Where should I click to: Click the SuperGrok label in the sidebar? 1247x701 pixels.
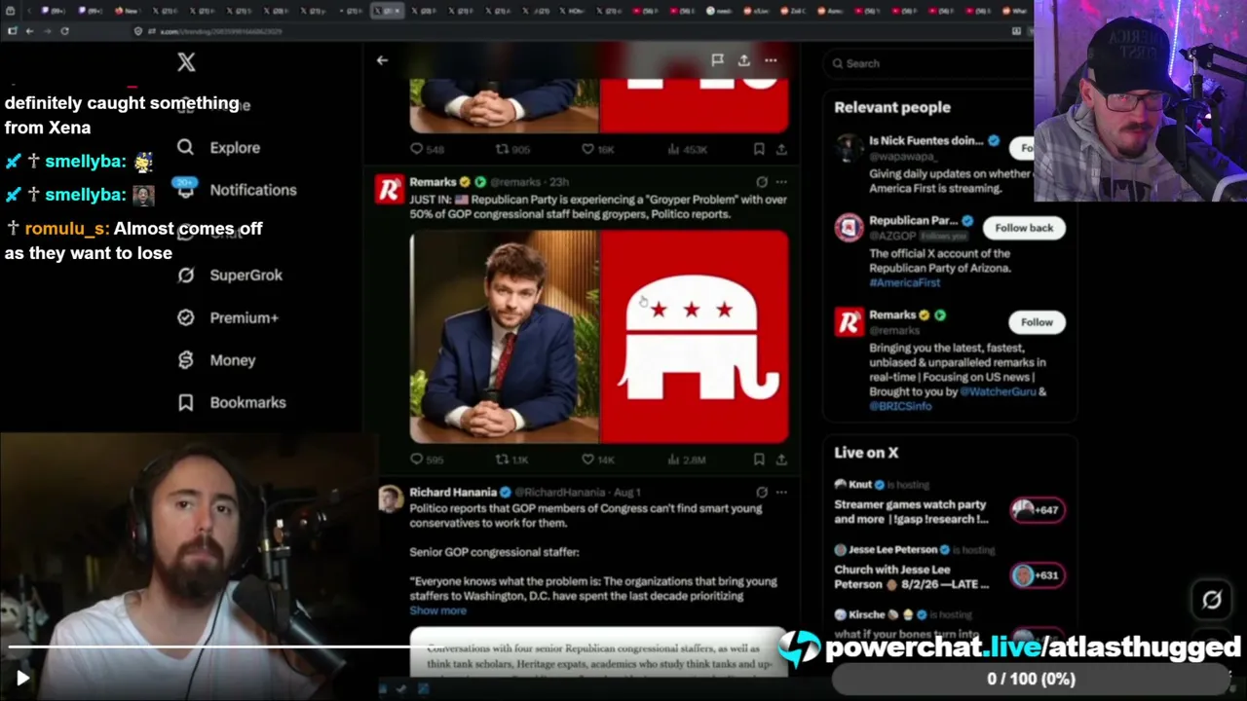pyautogui.click(x=246, y=275)
